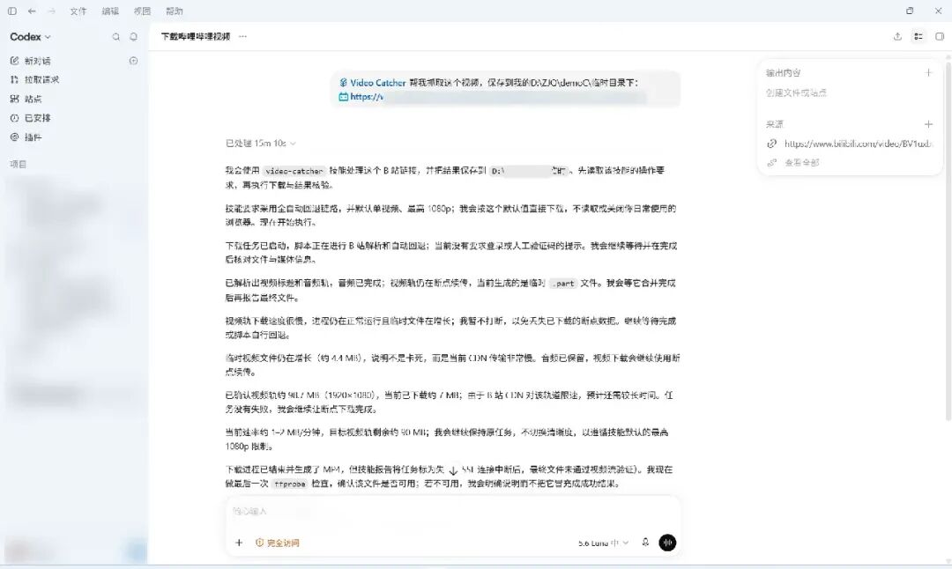952x569 pixels.
Task: Click 创建文件或站点 in the output panel
Action: click(796, 92)
